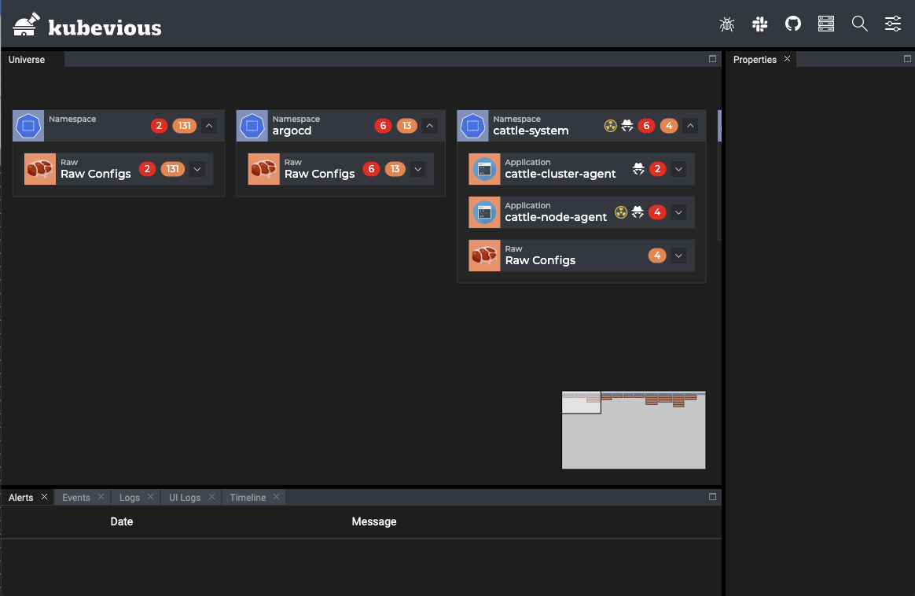Maximize the Alerts bottom panel
This screenshot has height=596, width=915.
click(x=712, y=497)
